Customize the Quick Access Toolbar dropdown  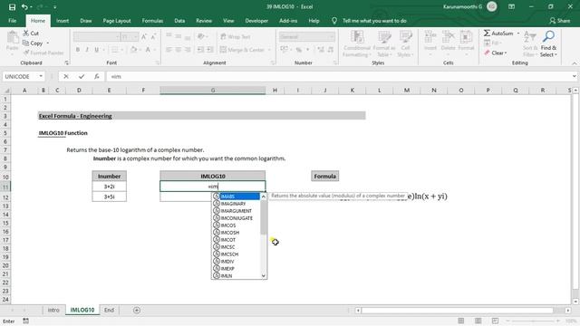pos(54,7)
